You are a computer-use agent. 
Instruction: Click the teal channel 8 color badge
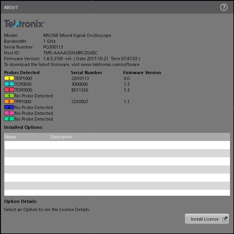pyautogui.click(x=8, y=119)
